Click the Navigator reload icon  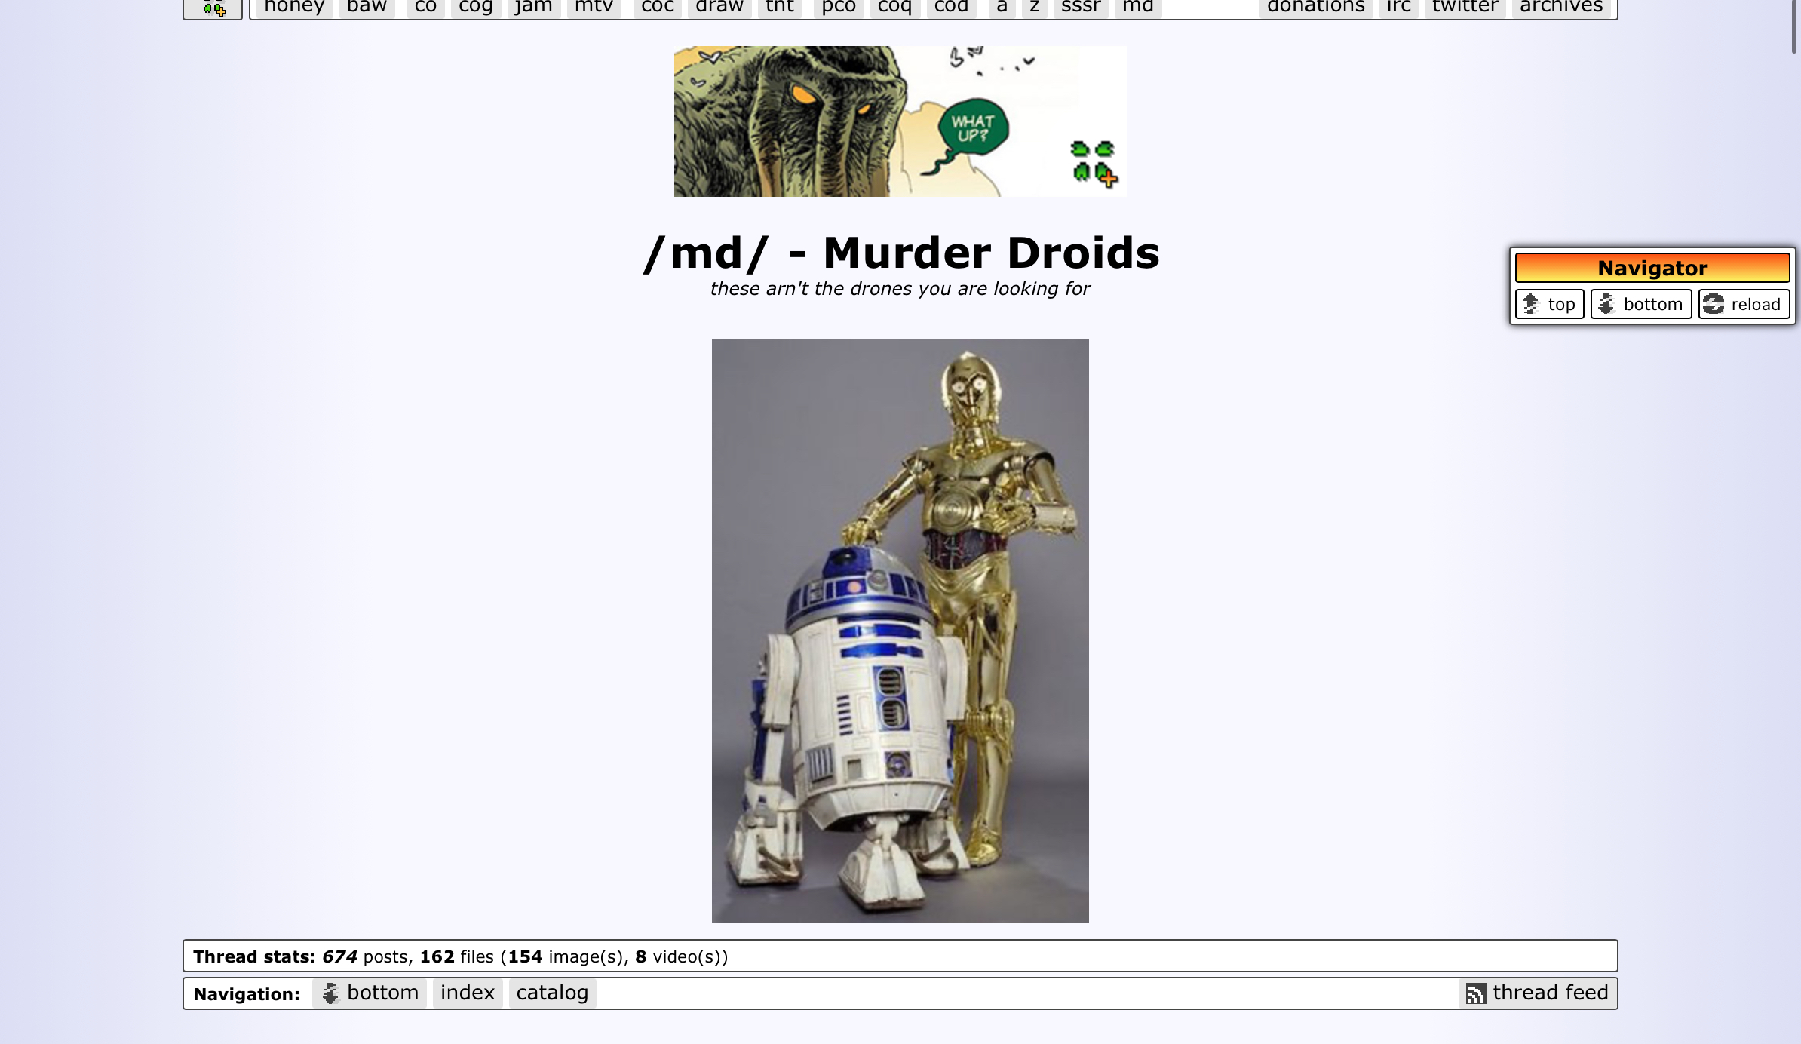(x=1714, y=304)
